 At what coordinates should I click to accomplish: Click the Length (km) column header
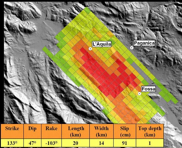[x=76, y=131]
